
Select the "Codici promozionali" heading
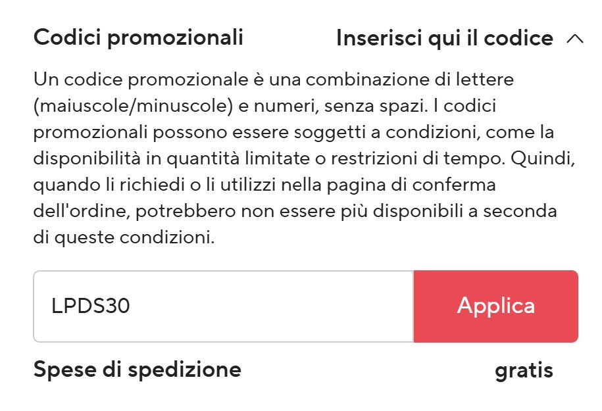[x=138, y=37]
